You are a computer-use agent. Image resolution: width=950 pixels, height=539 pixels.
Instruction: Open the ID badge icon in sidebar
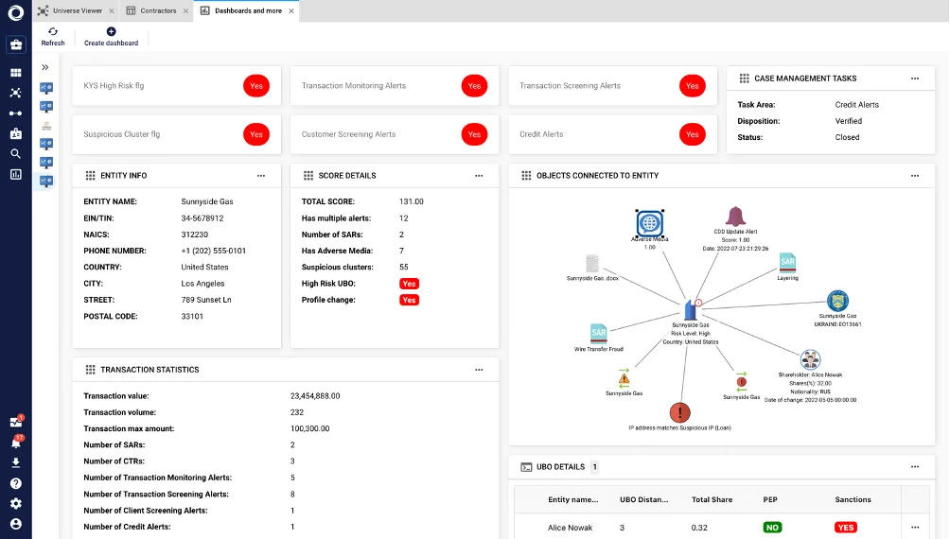point(16,133)
